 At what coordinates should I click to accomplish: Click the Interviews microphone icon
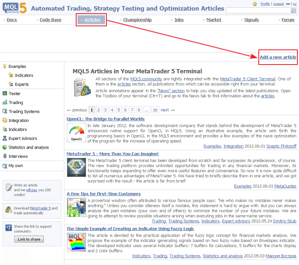click(5, 156)
